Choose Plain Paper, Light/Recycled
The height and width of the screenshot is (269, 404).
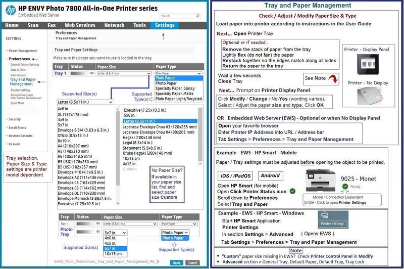179,99
